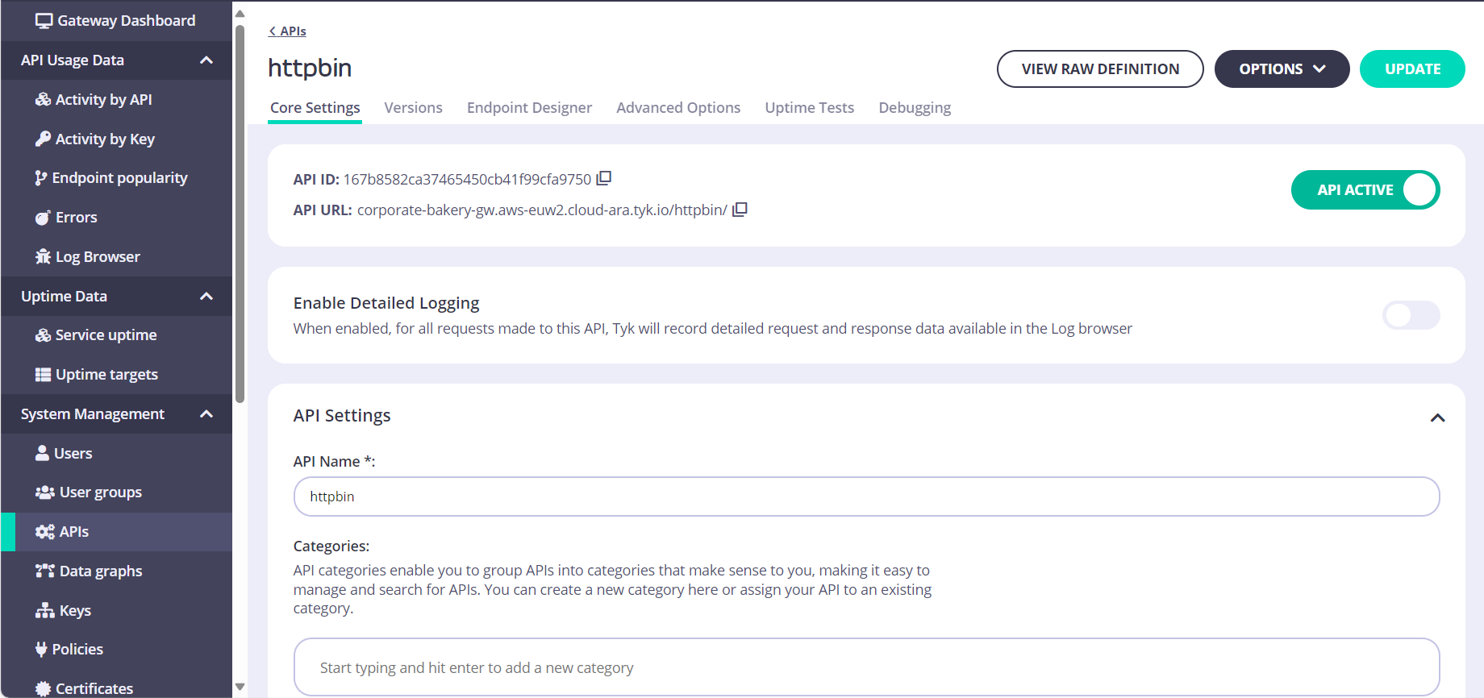Click the User groups people icon
The height and width of the screenshot is (698, 1484).
44,492
